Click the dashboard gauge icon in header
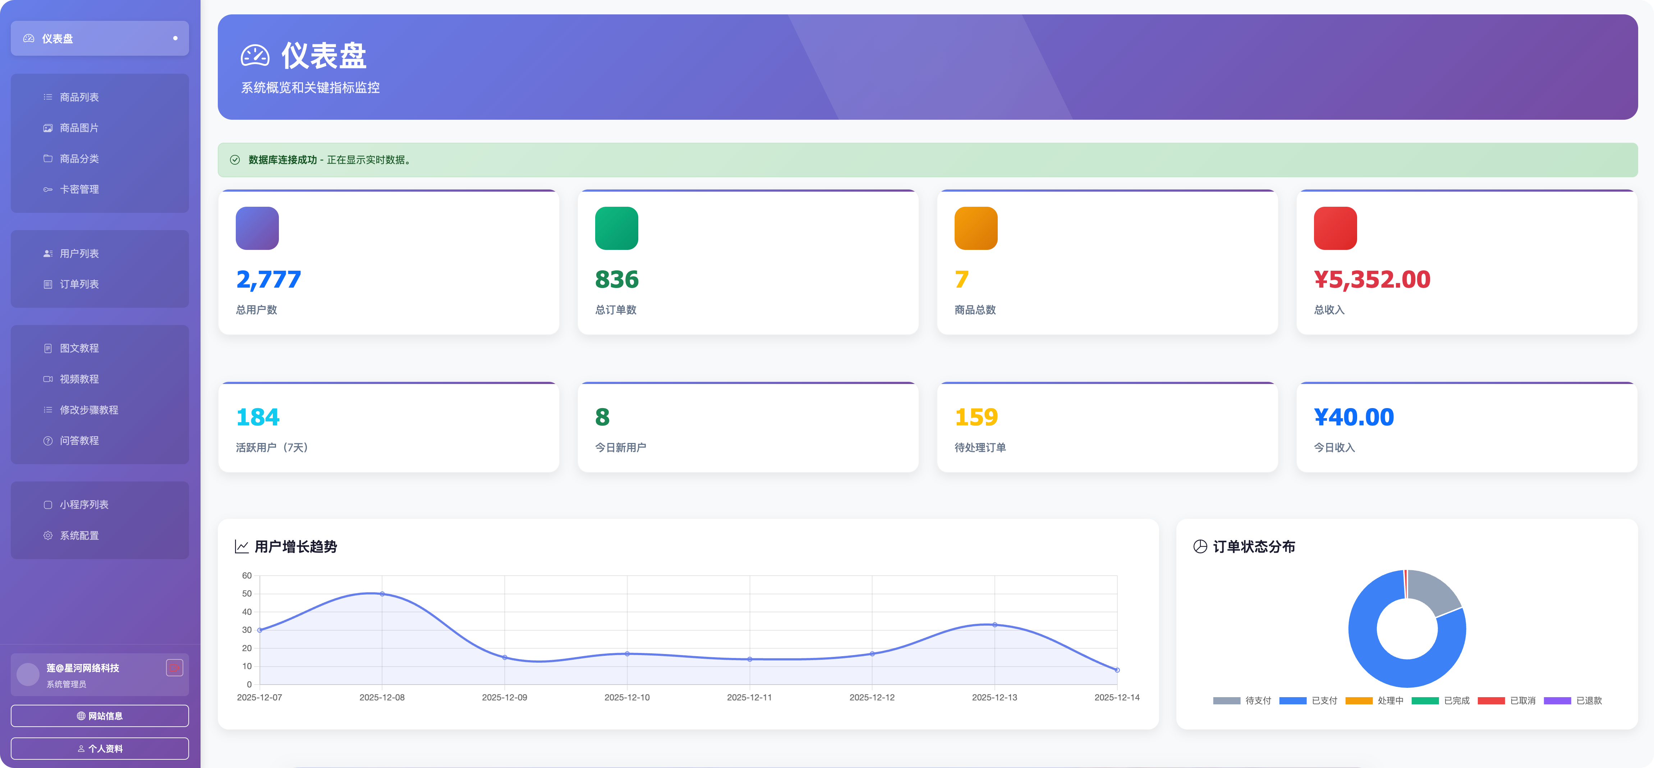This screenshot has height=768, width=1654. (255, 56)
